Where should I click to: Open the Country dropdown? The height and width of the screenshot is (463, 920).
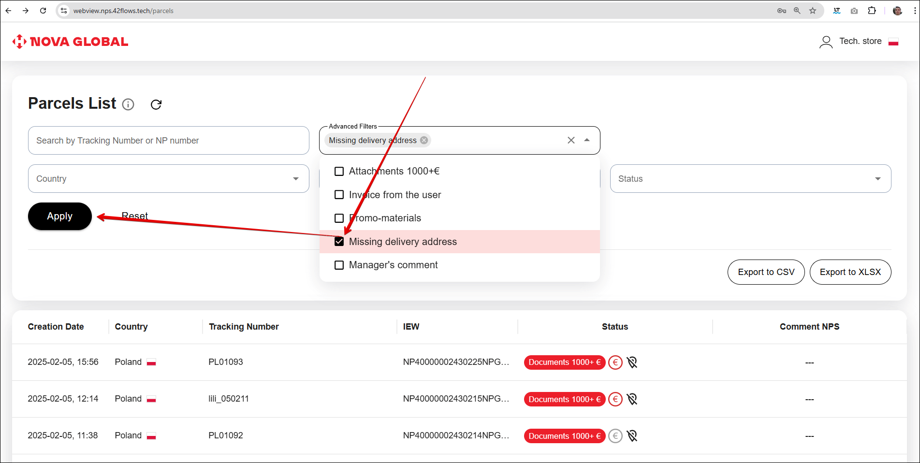[x=168, y=179]
